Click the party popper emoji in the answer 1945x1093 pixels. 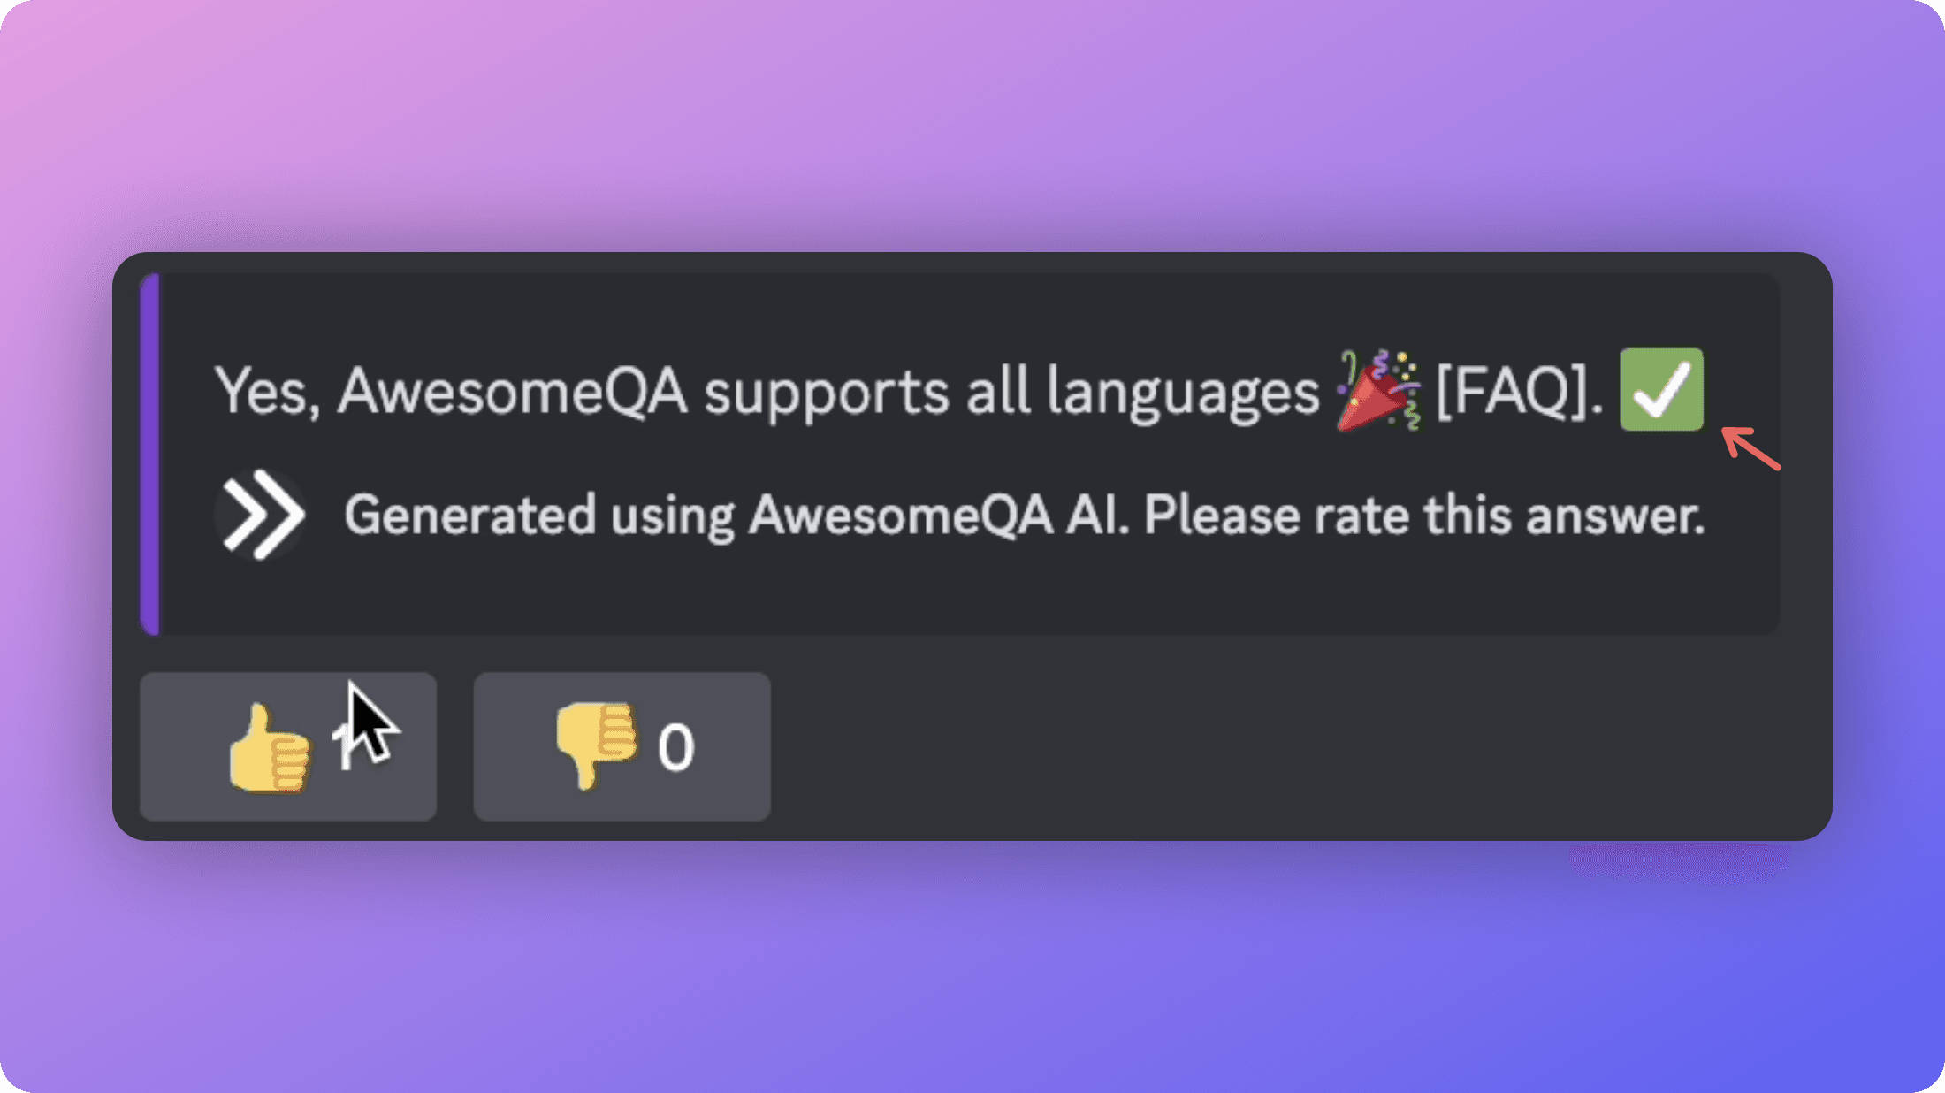[x=1372, y=392]
